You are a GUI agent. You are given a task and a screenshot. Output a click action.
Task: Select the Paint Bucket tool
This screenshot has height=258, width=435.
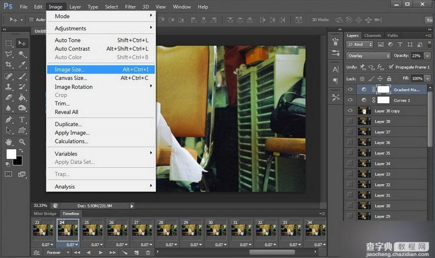(22, 97)
